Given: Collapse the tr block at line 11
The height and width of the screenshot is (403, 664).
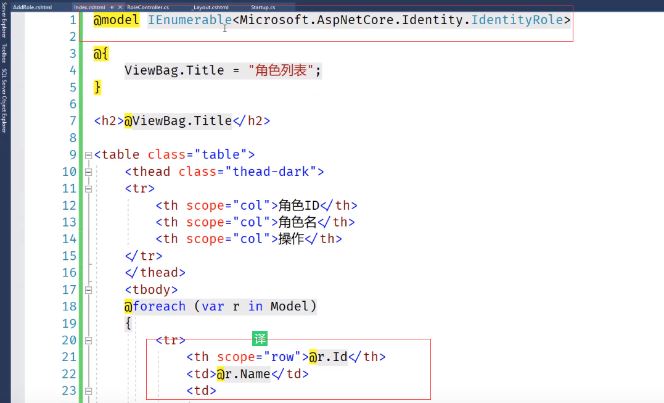Looking at the screenshot, I should pyautogui.click(x=89, y=189).
